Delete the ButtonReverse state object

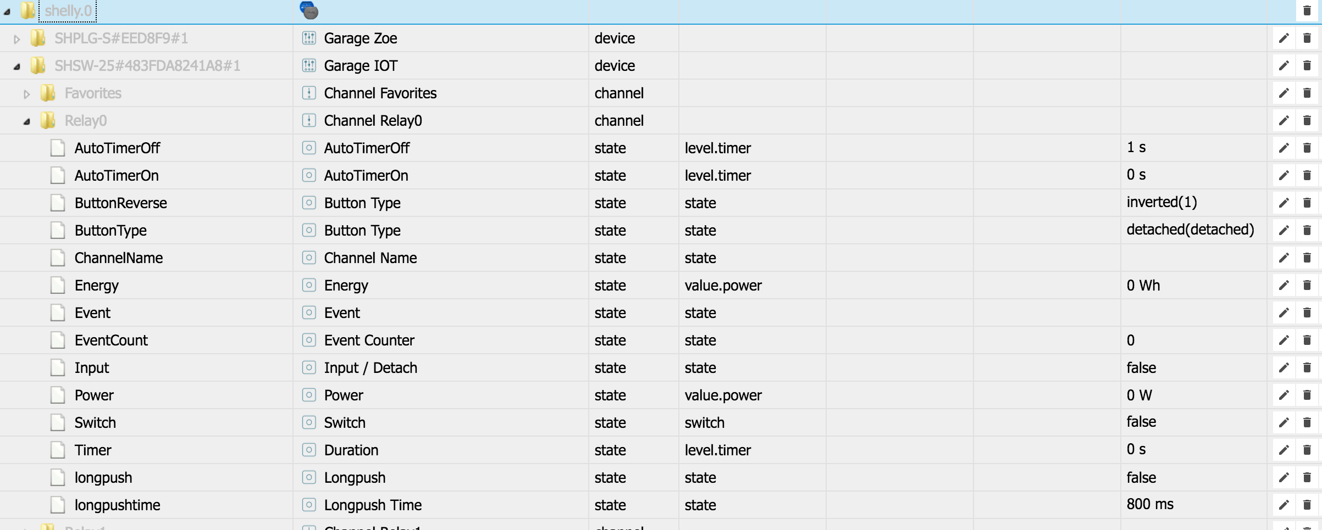click(1307, 203)
